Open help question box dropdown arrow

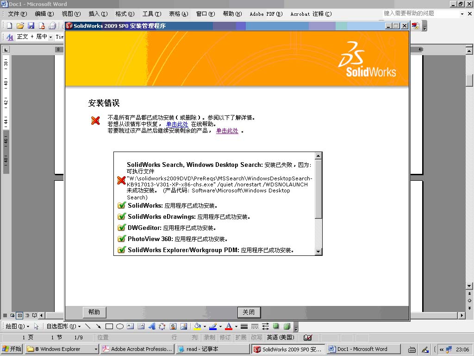click(462, 14)
